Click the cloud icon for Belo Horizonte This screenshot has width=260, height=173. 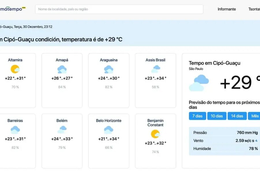109,130
